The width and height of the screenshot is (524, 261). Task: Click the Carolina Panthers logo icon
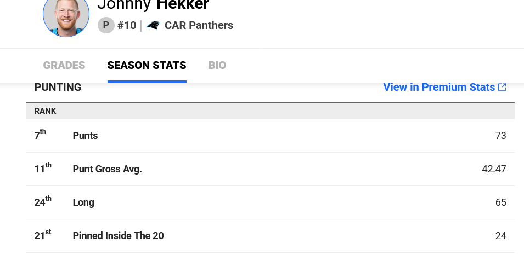[153, 25]
